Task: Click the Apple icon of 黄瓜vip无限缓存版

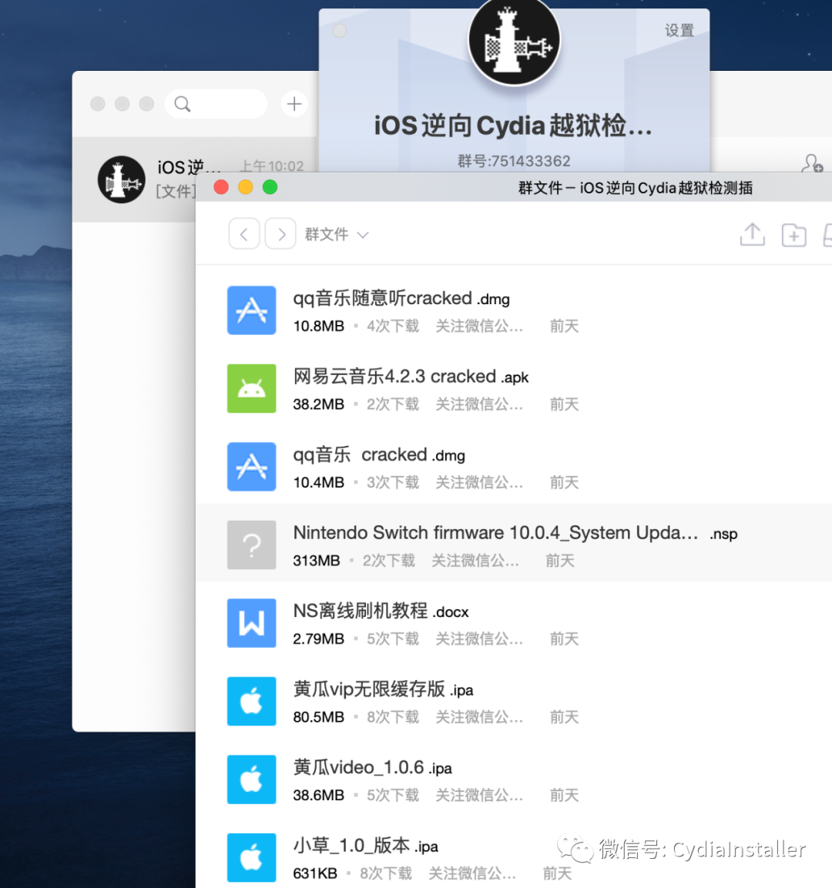Action: click(x=251, y=701)
